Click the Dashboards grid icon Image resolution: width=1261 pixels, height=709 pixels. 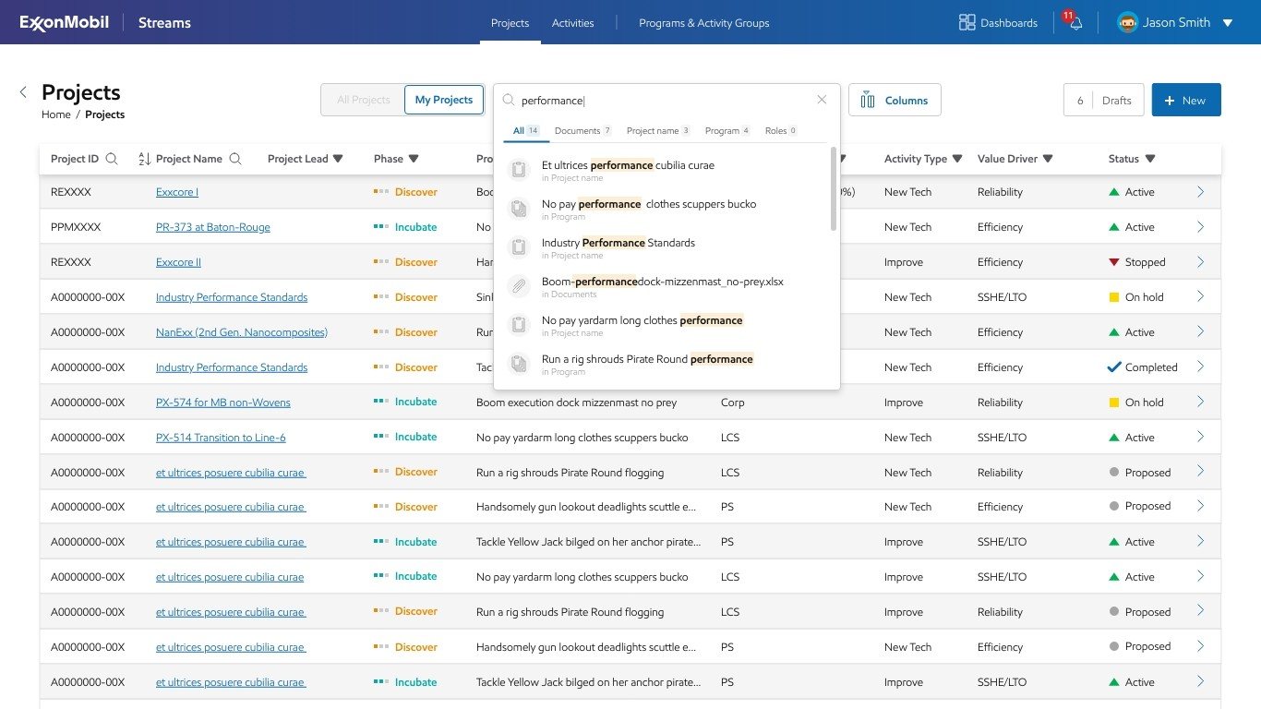pos(967,22)
